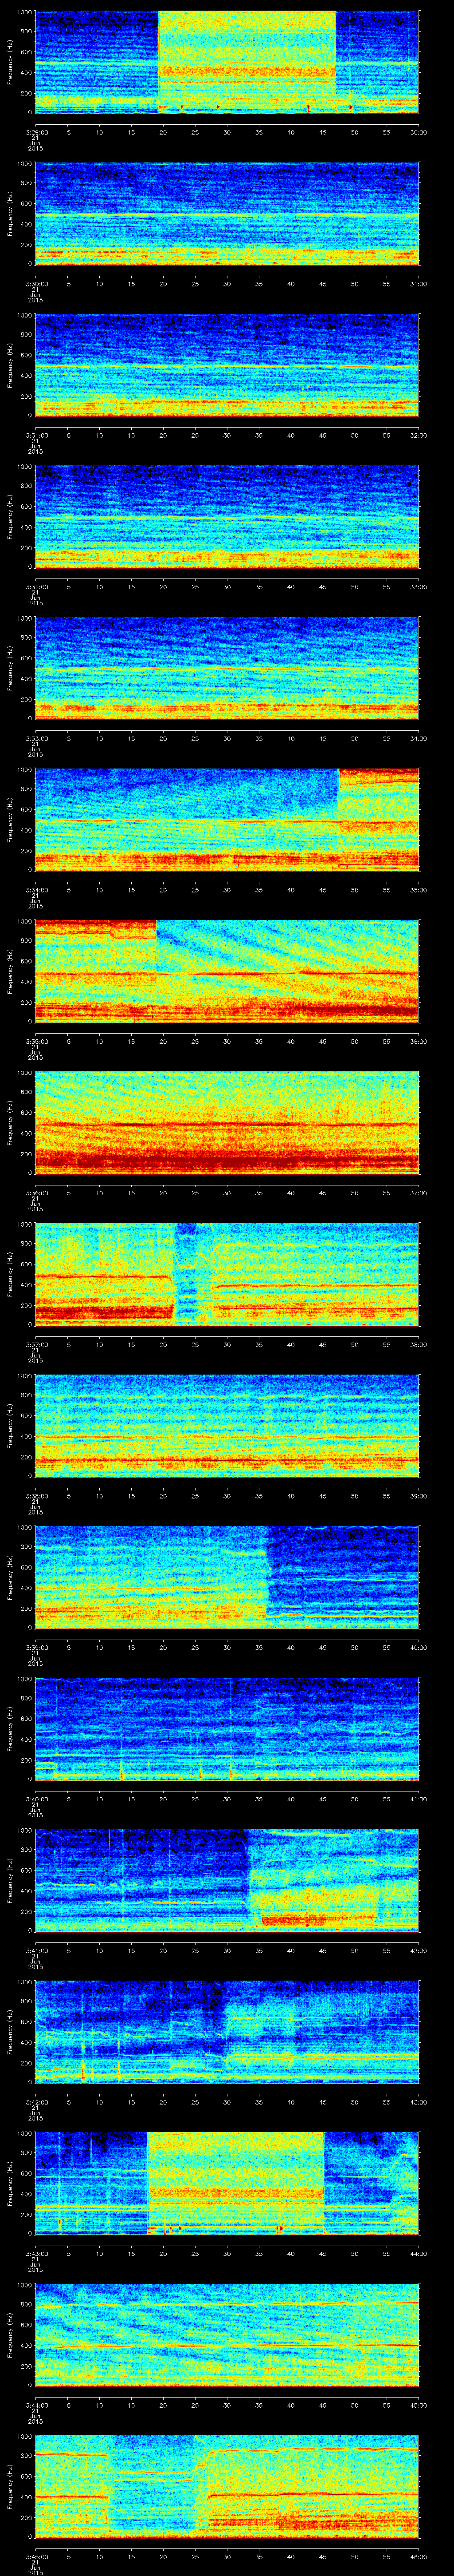Click the spectrogram panel starting at 3:43:00
This screenshot has height=2576, width=454.
pyautogui.click(x=227, y=2184)
